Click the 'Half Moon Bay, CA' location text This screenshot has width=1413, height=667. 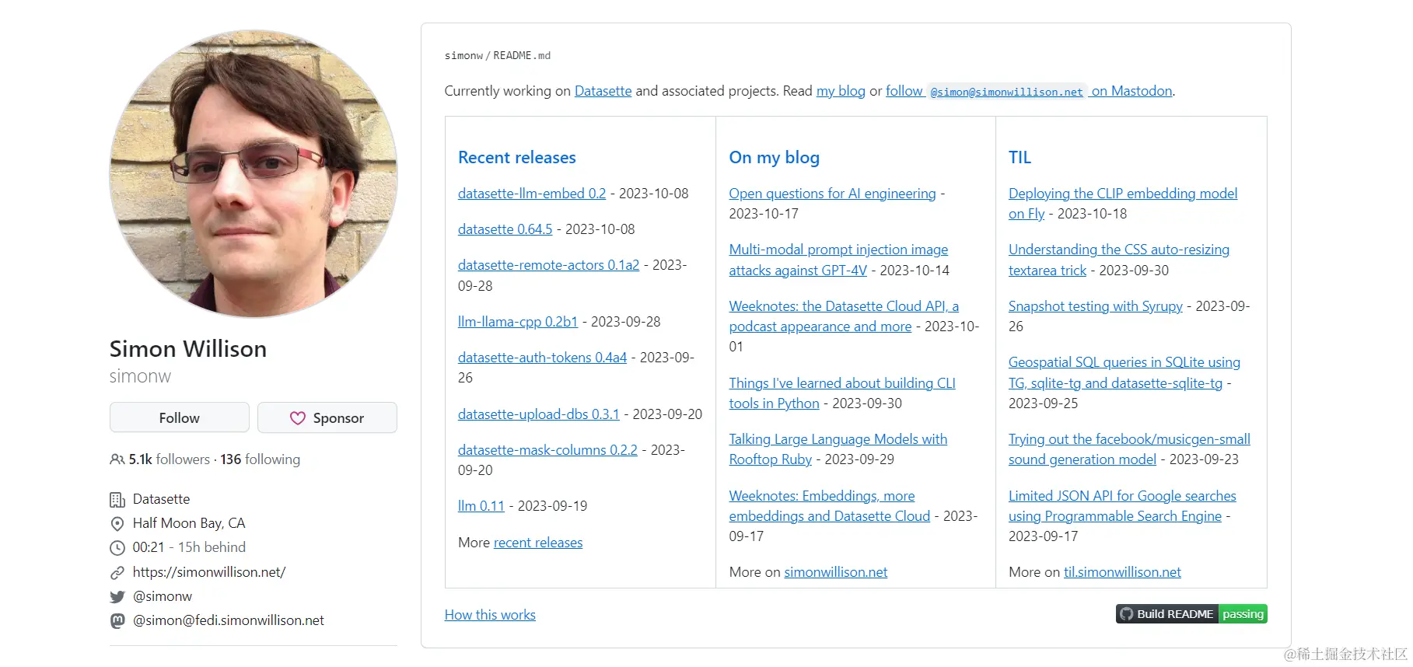pos(189,523)
